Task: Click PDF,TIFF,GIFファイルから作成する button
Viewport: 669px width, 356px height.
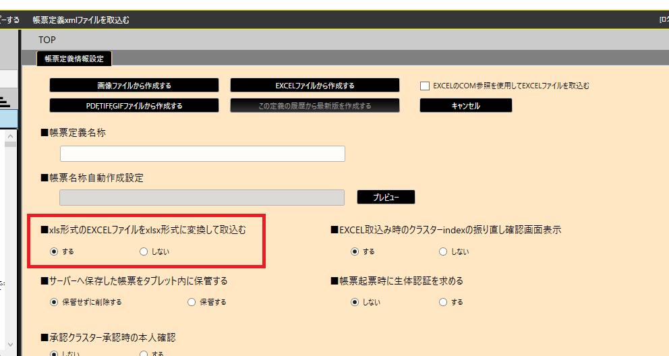Action: coord(134,105)
